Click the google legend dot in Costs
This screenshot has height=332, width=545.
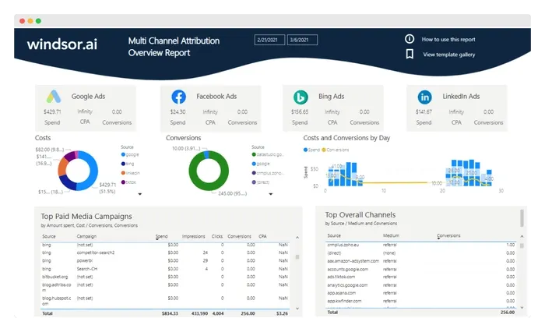click(123, 154)
